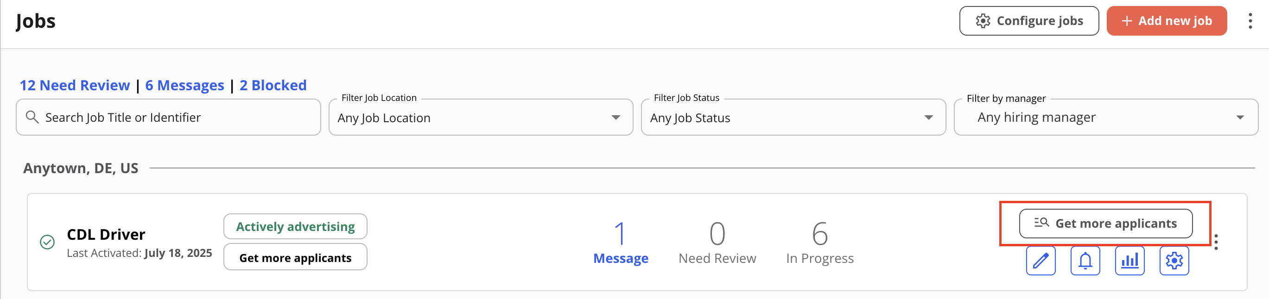The image size is (1269, 299).
Task: Open the three-dot menu beside Add new job
Action: pos(1250,21)
